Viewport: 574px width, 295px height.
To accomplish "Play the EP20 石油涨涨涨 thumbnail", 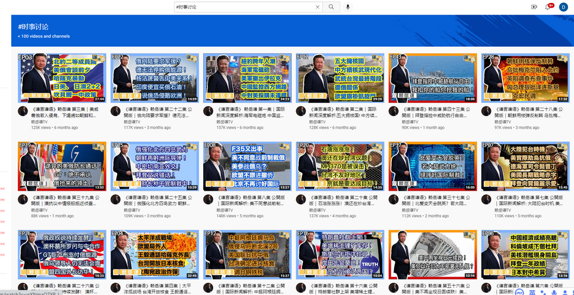I will coord(340,166).
